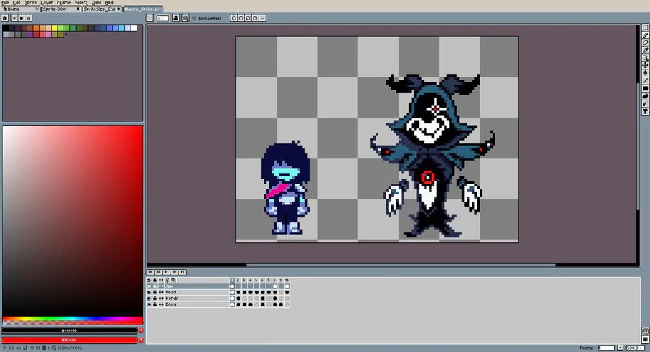The width and height of the screenshot is (650, 352).
Task: Go to last frame button
Action: click(x=183, y=272)
